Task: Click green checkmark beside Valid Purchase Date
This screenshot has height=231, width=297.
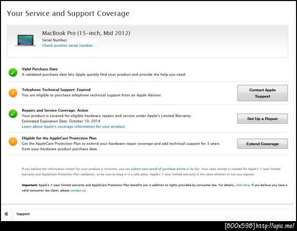Action: point(13,72)
